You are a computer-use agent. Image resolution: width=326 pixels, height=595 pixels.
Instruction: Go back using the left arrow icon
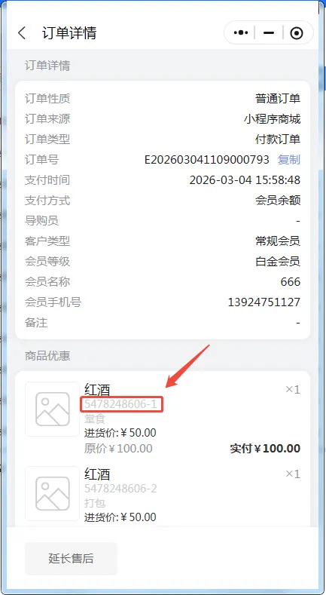pos(22,33)
